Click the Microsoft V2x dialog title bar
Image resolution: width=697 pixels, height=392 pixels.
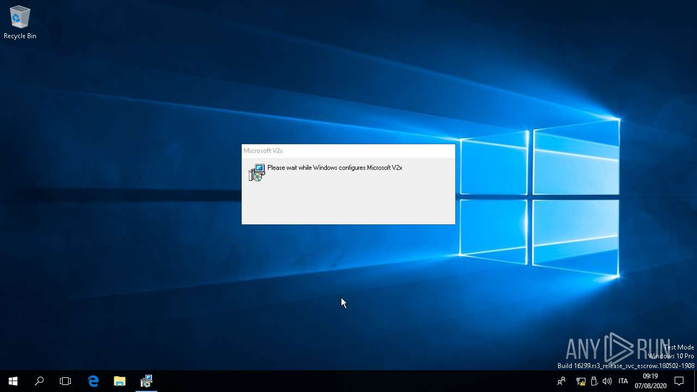tap(348, 151)
